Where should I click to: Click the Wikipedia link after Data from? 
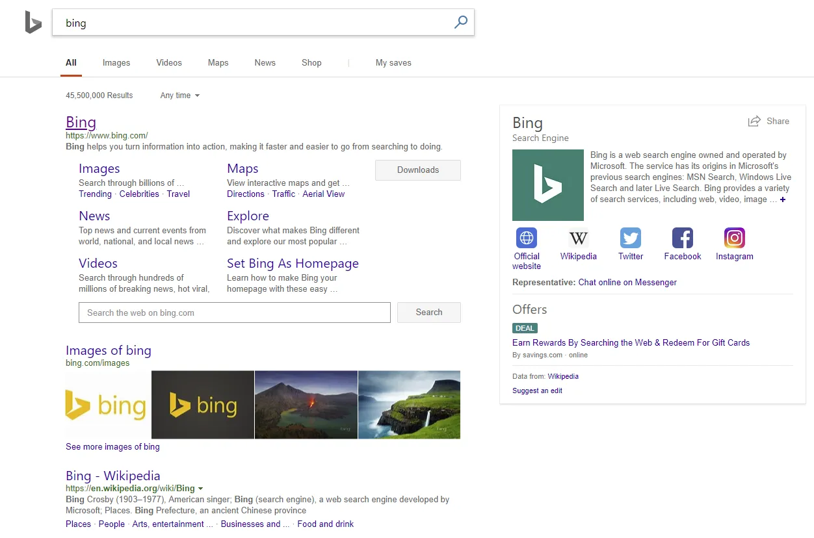pos(563,376)
